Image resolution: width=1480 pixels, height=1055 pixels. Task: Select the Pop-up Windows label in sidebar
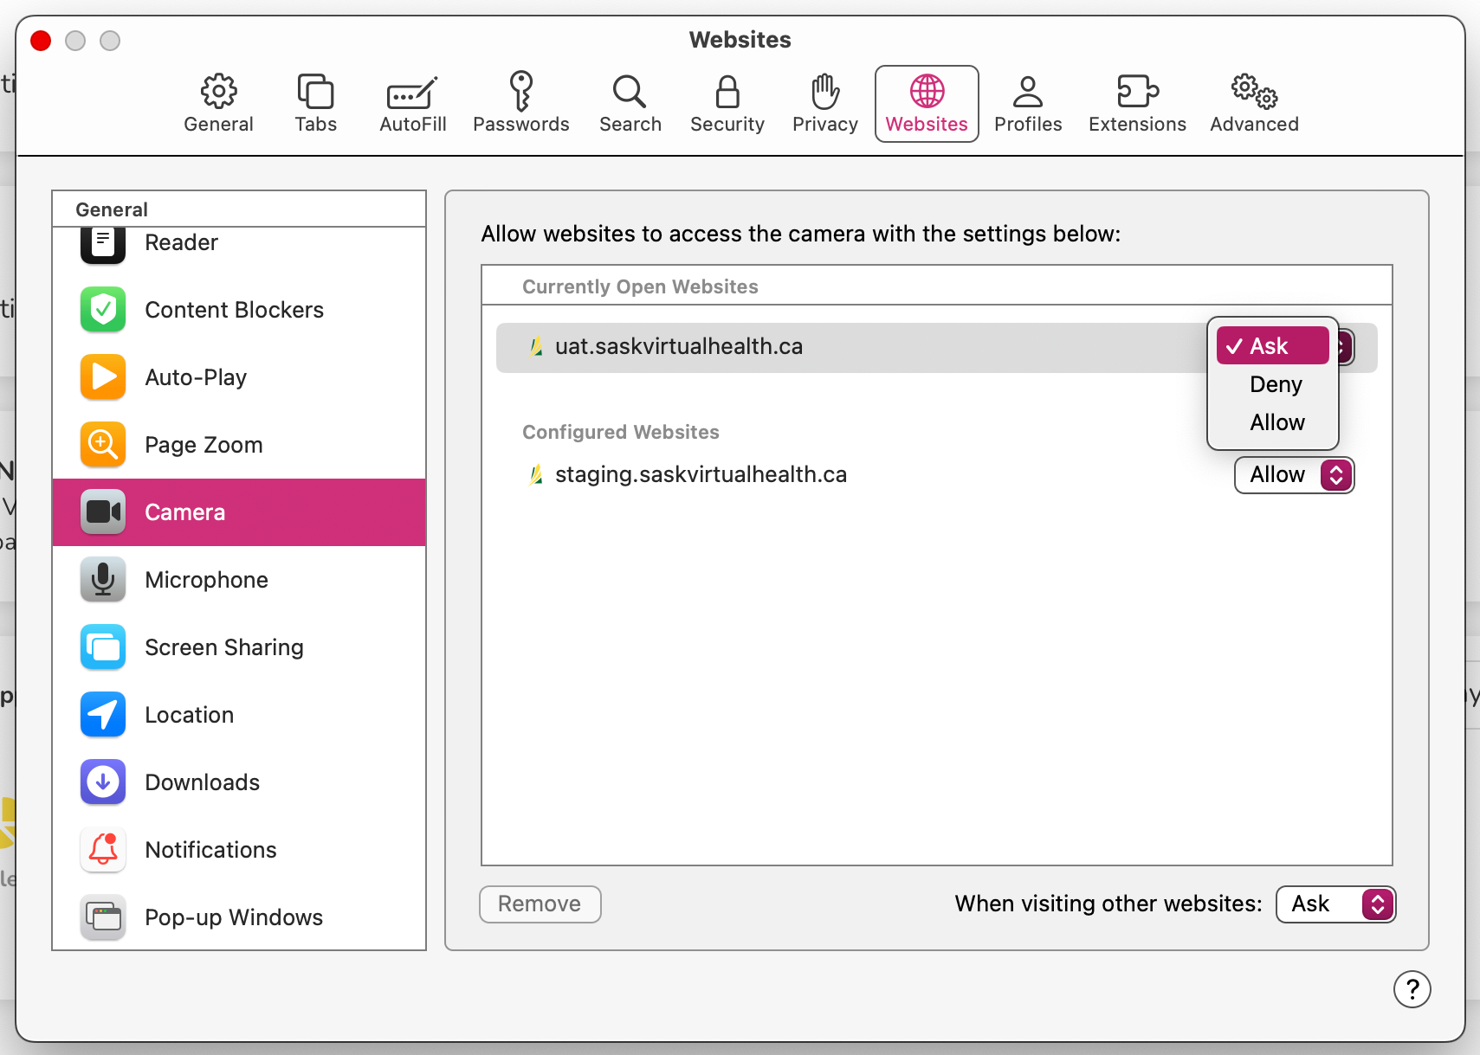pos(234,917)
